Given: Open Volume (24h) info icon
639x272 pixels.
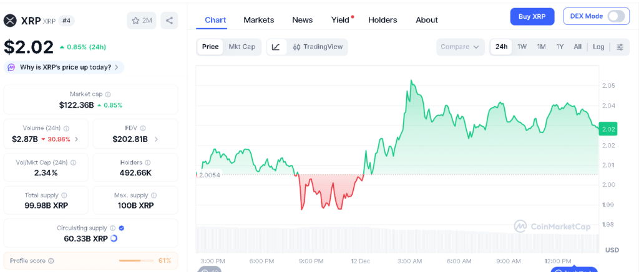Looking at the screenshot, I should (66, 128).
